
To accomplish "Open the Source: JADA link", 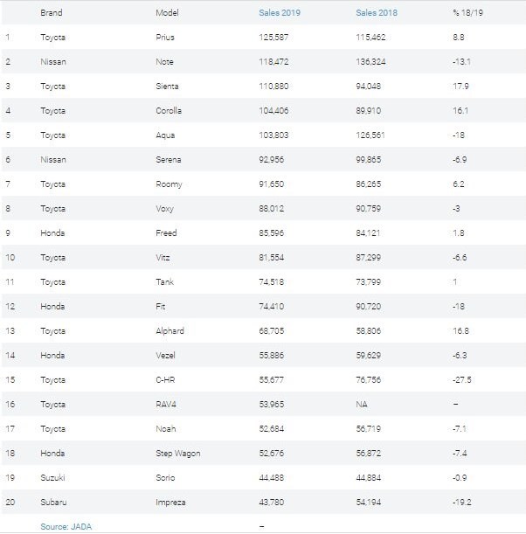I will pyautogui.click(x=66, y=526).
